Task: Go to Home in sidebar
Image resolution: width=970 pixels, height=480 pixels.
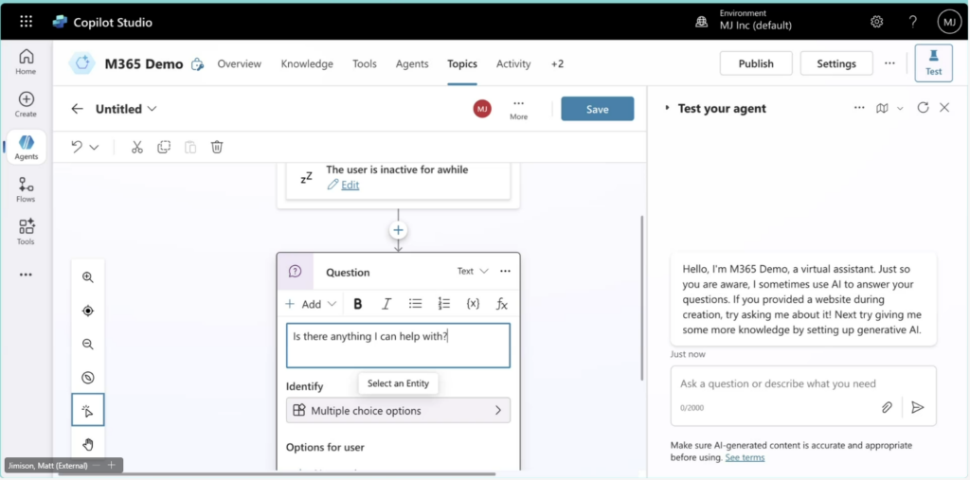Action: click(26, 62)
